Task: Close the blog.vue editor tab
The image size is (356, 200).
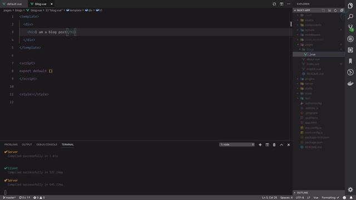Action: tap(52, 4)
